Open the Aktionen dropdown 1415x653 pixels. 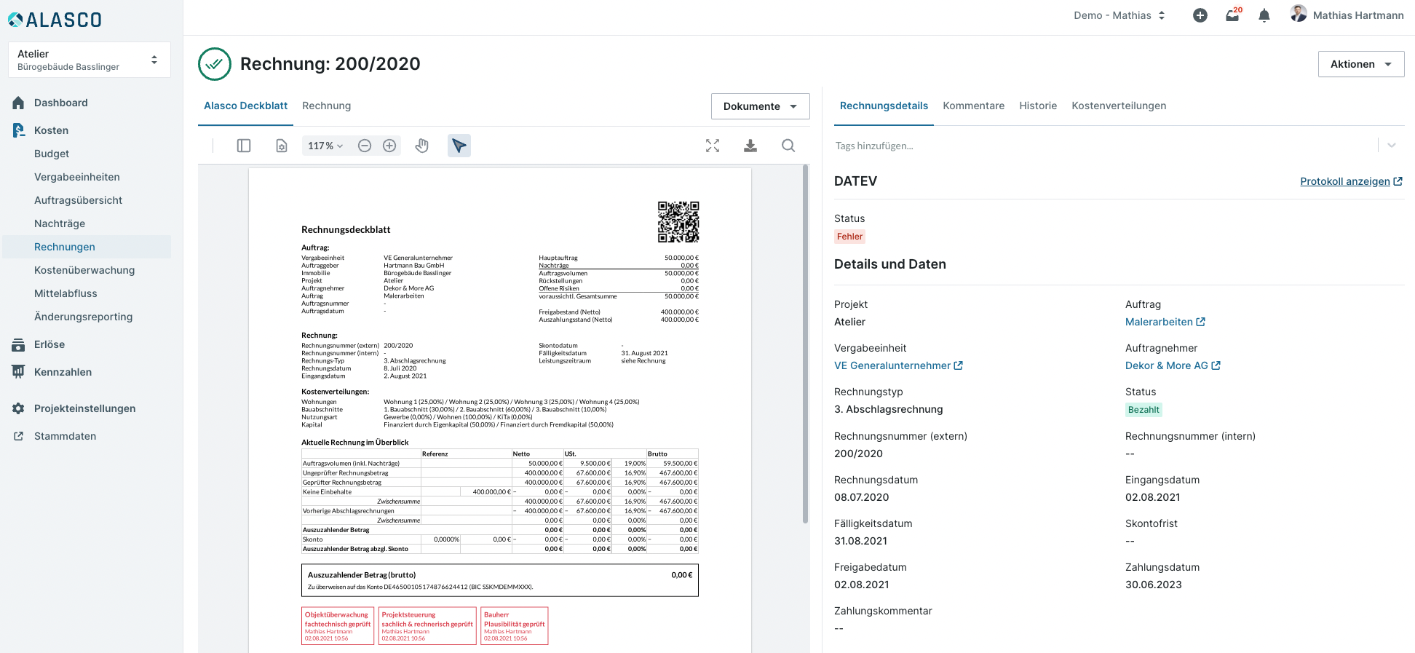tap(1360, 64)
